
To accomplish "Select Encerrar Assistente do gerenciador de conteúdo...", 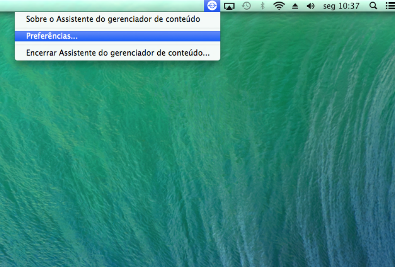I will [x=117, y=53].
